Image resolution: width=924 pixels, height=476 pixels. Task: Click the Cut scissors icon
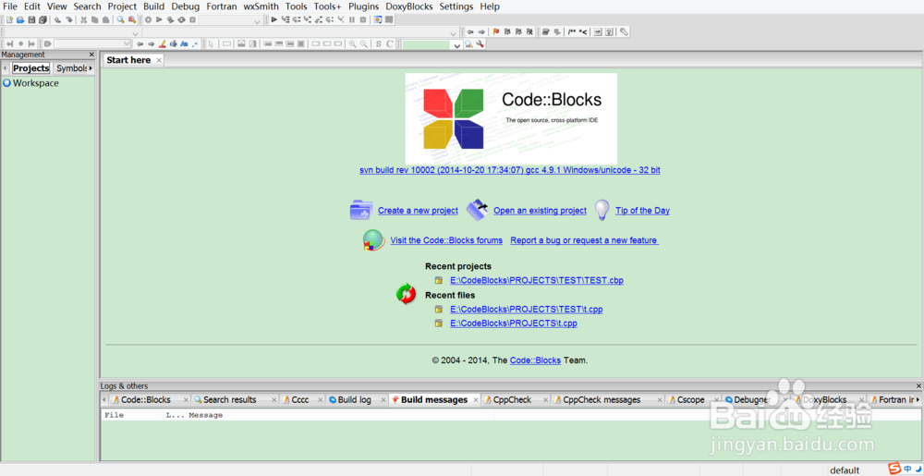[x=84, y=19]
